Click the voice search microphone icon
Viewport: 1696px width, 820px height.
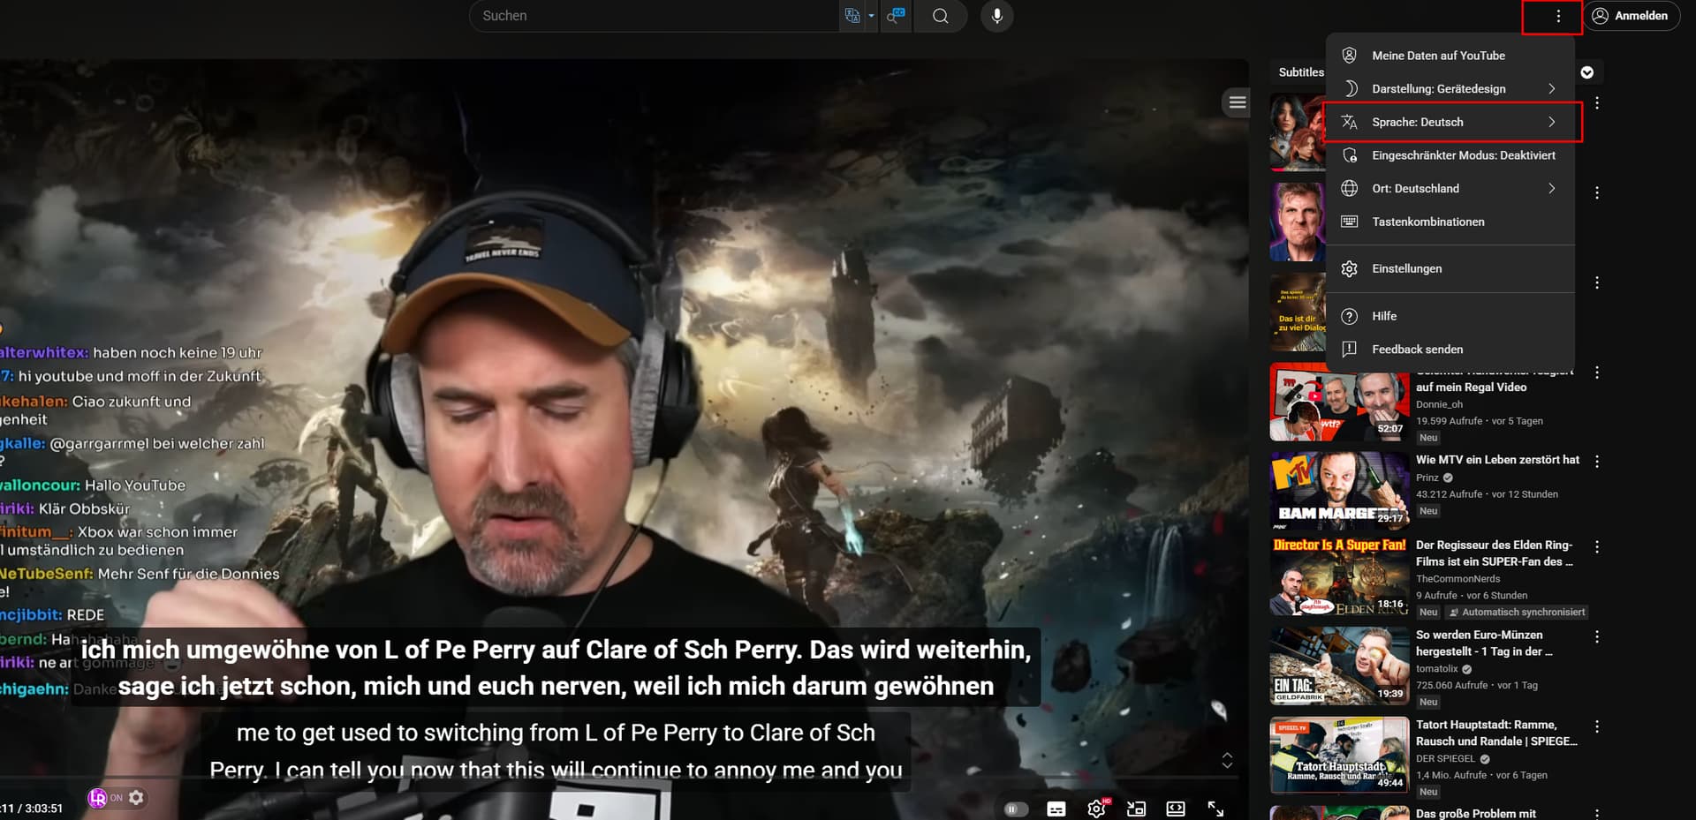[x=996, y=16]
